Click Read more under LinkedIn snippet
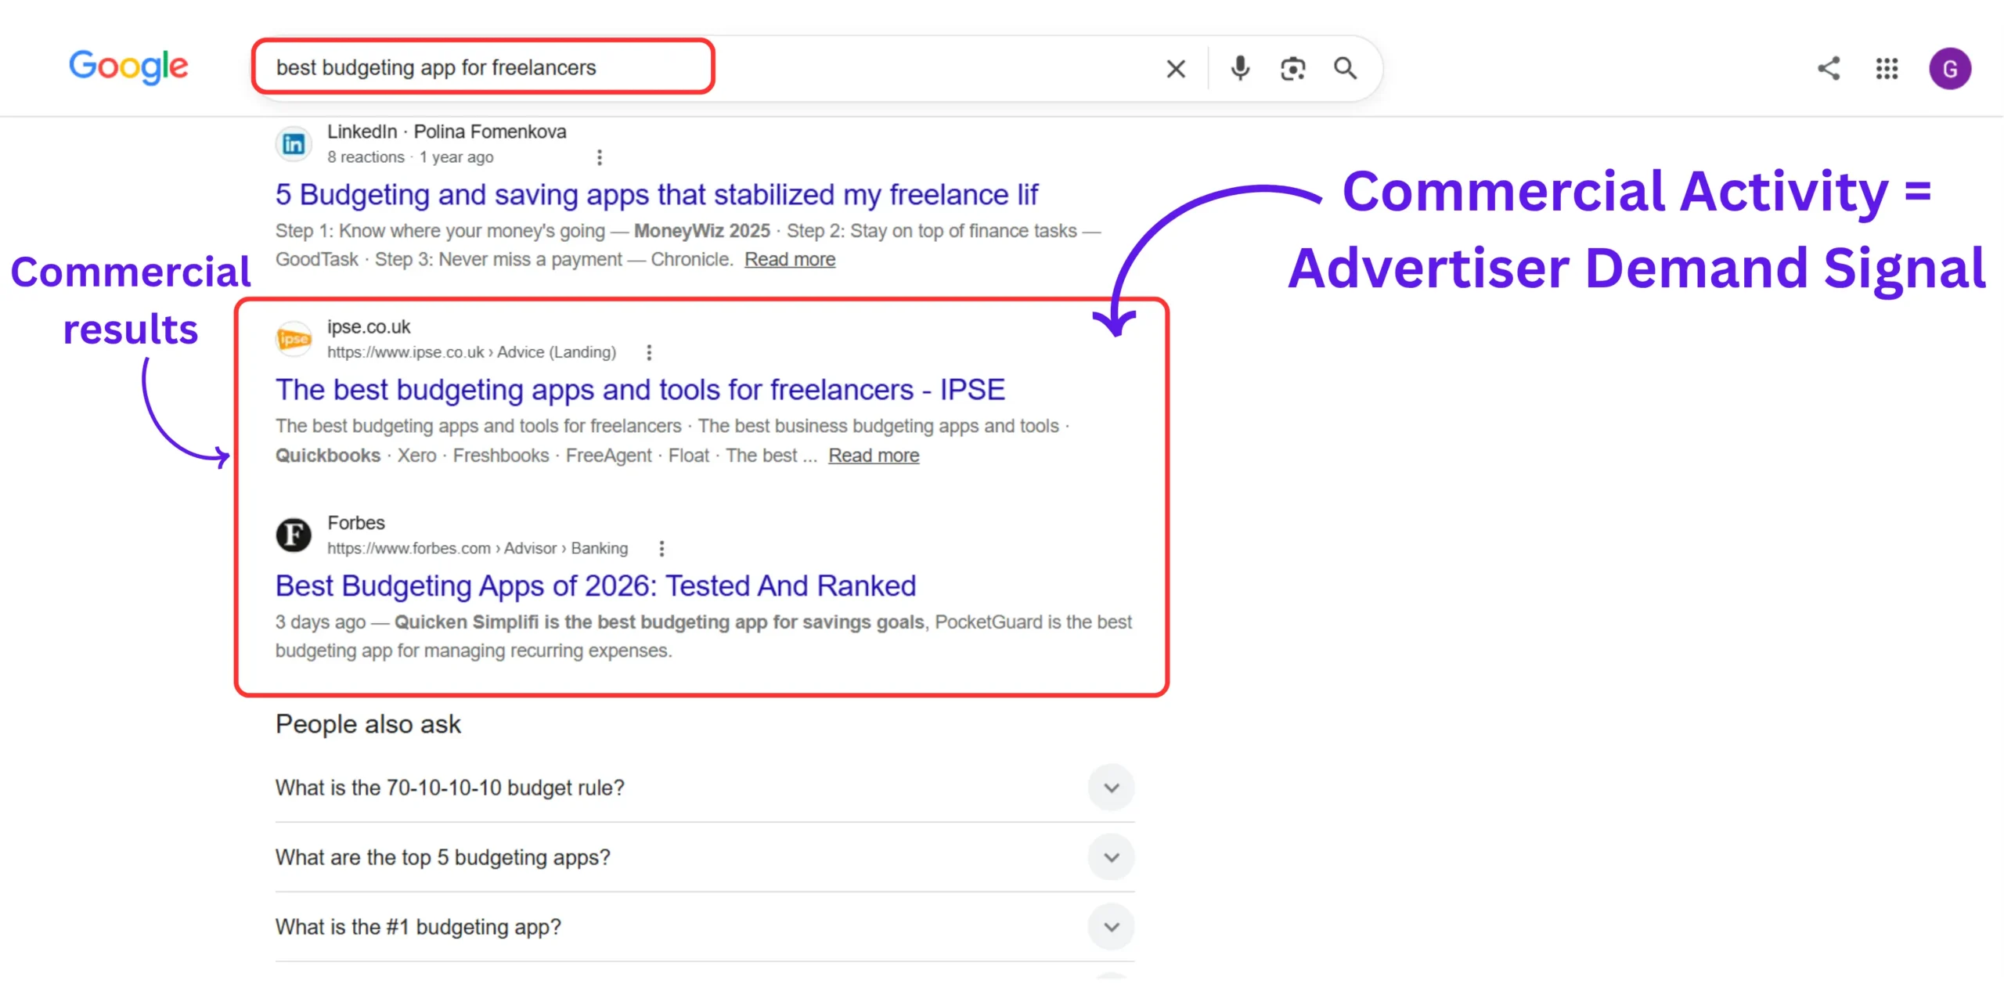This screenshot has height=1002, width=2004. click(x=789, y=259)
